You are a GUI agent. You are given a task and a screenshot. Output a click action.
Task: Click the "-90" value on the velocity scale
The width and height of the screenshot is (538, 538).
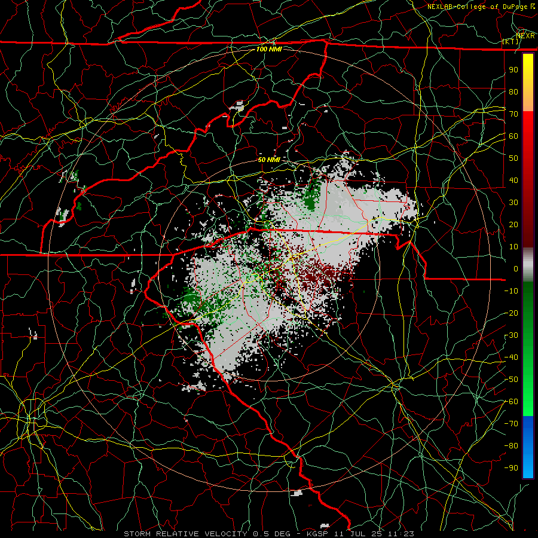tap(511, 468)
